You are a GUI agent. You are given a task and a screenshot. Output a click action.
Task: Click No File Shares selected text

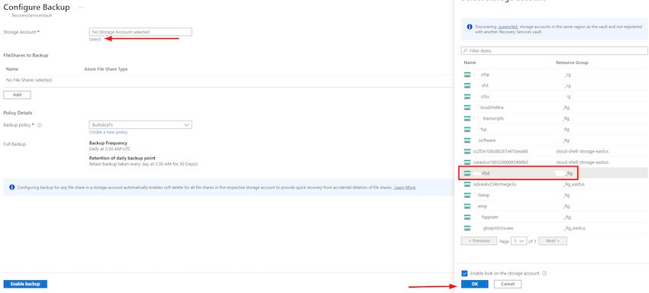pyautogui.click(x=29, y=80)
